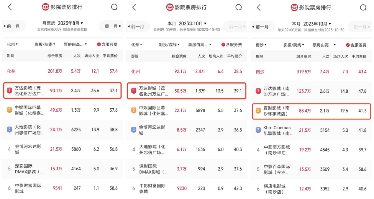374x199 pixels.
Task: Select 化州 summary row showing 201.8万
Action: click(x=62, y=71)
